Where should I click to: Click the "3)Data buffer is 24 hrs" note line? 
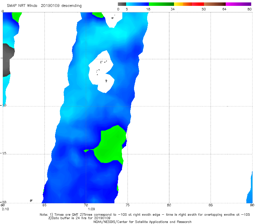tap(79, 218)
